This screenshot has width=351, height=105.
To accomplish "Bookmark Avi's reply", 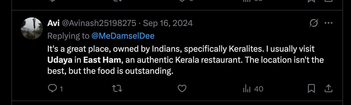I will click(311, 89).
